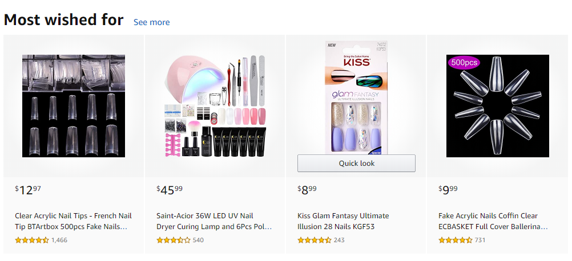Open the Saint-Acior UV nail lamp kit image
Viewport: 572px width, 261px height.
pos(215,106)
